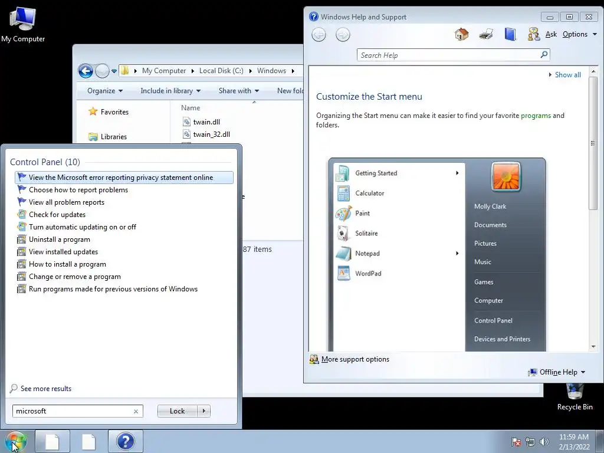
Task: Select Run programs made for previous versions
Action: pyautogui.click(x=124, y=289)
